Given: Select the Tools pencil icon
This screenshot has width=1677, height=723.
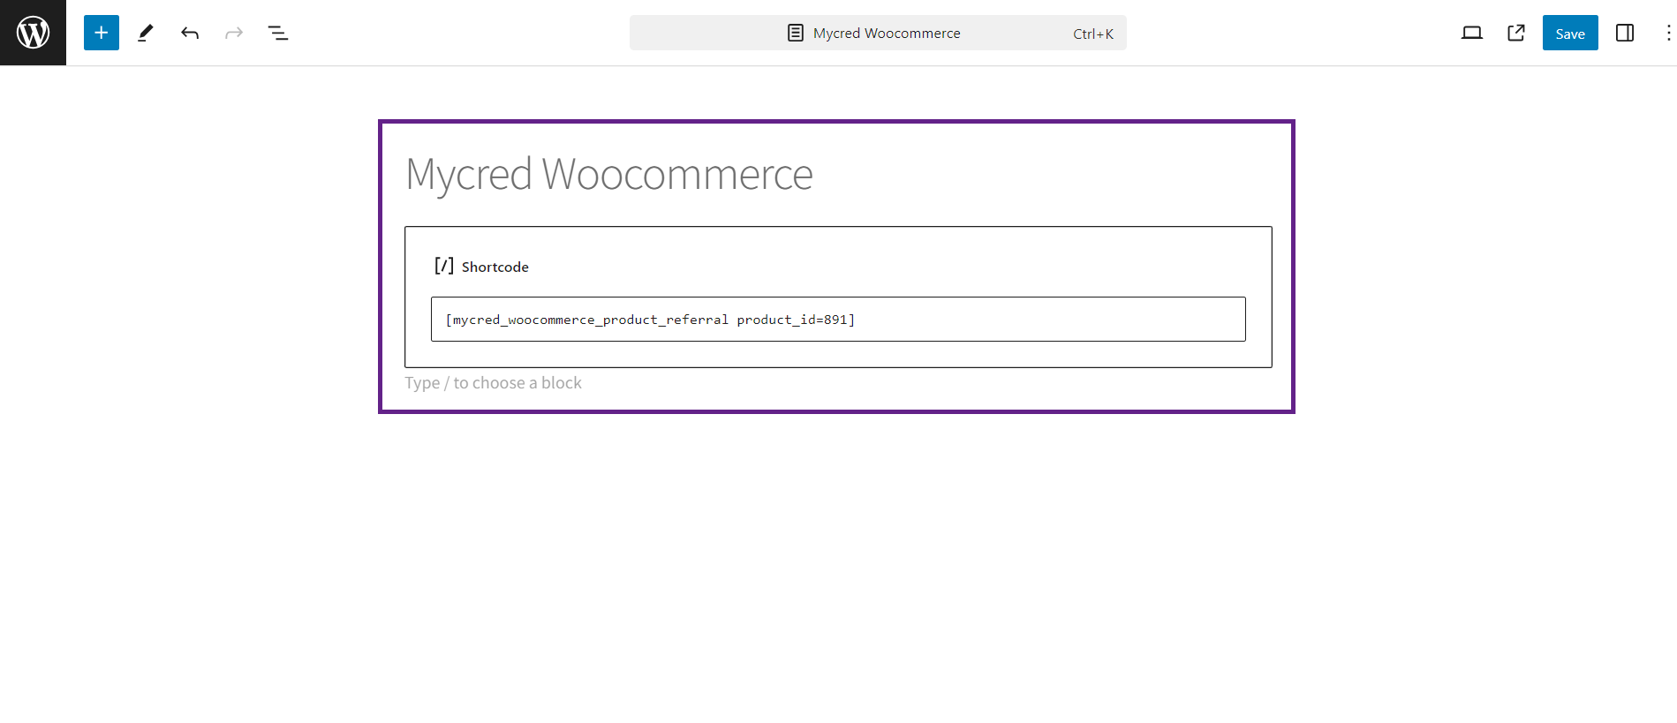Looking at the screenshot, I should [146, 33].
